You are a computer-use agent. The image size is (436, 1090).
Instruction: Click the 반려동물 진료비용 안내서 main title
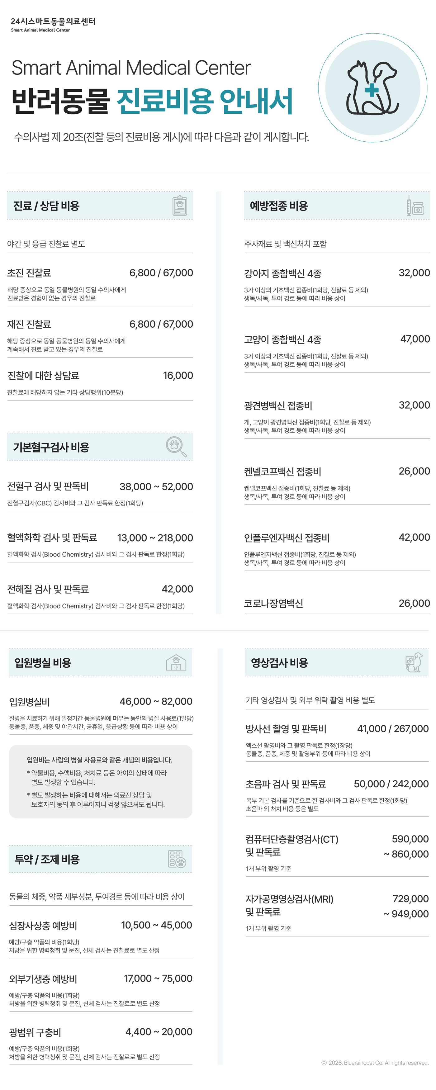[x=152, y=101]
